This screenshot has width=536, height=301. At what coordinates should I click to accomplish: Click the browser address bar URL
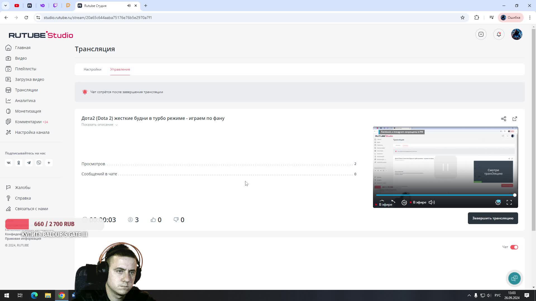(98, 18)
